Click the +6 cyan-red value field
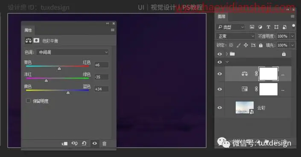The height and width of the screenshot is (157, 301). coord(101,65)
